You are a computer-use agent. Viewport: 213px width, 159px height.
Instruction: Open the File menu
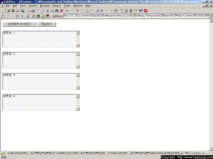[8, 6]
